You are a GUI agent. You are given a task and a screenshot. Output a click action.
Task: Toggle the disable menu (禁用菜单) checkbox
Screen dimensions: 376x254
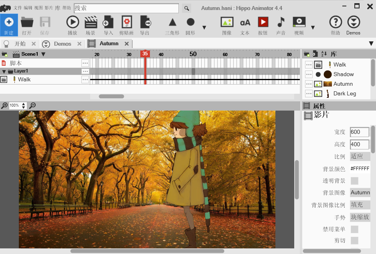pyautogui.click(x=354, y=229)
